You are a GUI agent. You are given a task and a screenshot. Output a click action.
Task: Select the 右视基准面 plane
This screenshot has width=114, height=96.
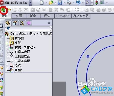tap(20, 61)
